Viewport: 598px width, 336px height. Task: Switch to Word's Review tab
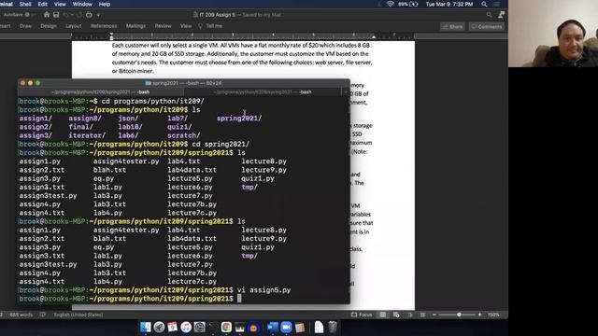pyautogui.click(x=163, y=26)
